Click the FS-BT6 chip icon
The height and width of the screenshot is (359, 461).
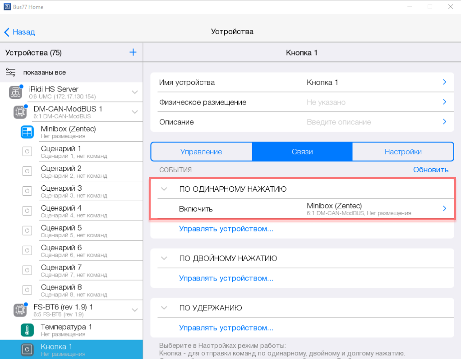click(20, 310)
